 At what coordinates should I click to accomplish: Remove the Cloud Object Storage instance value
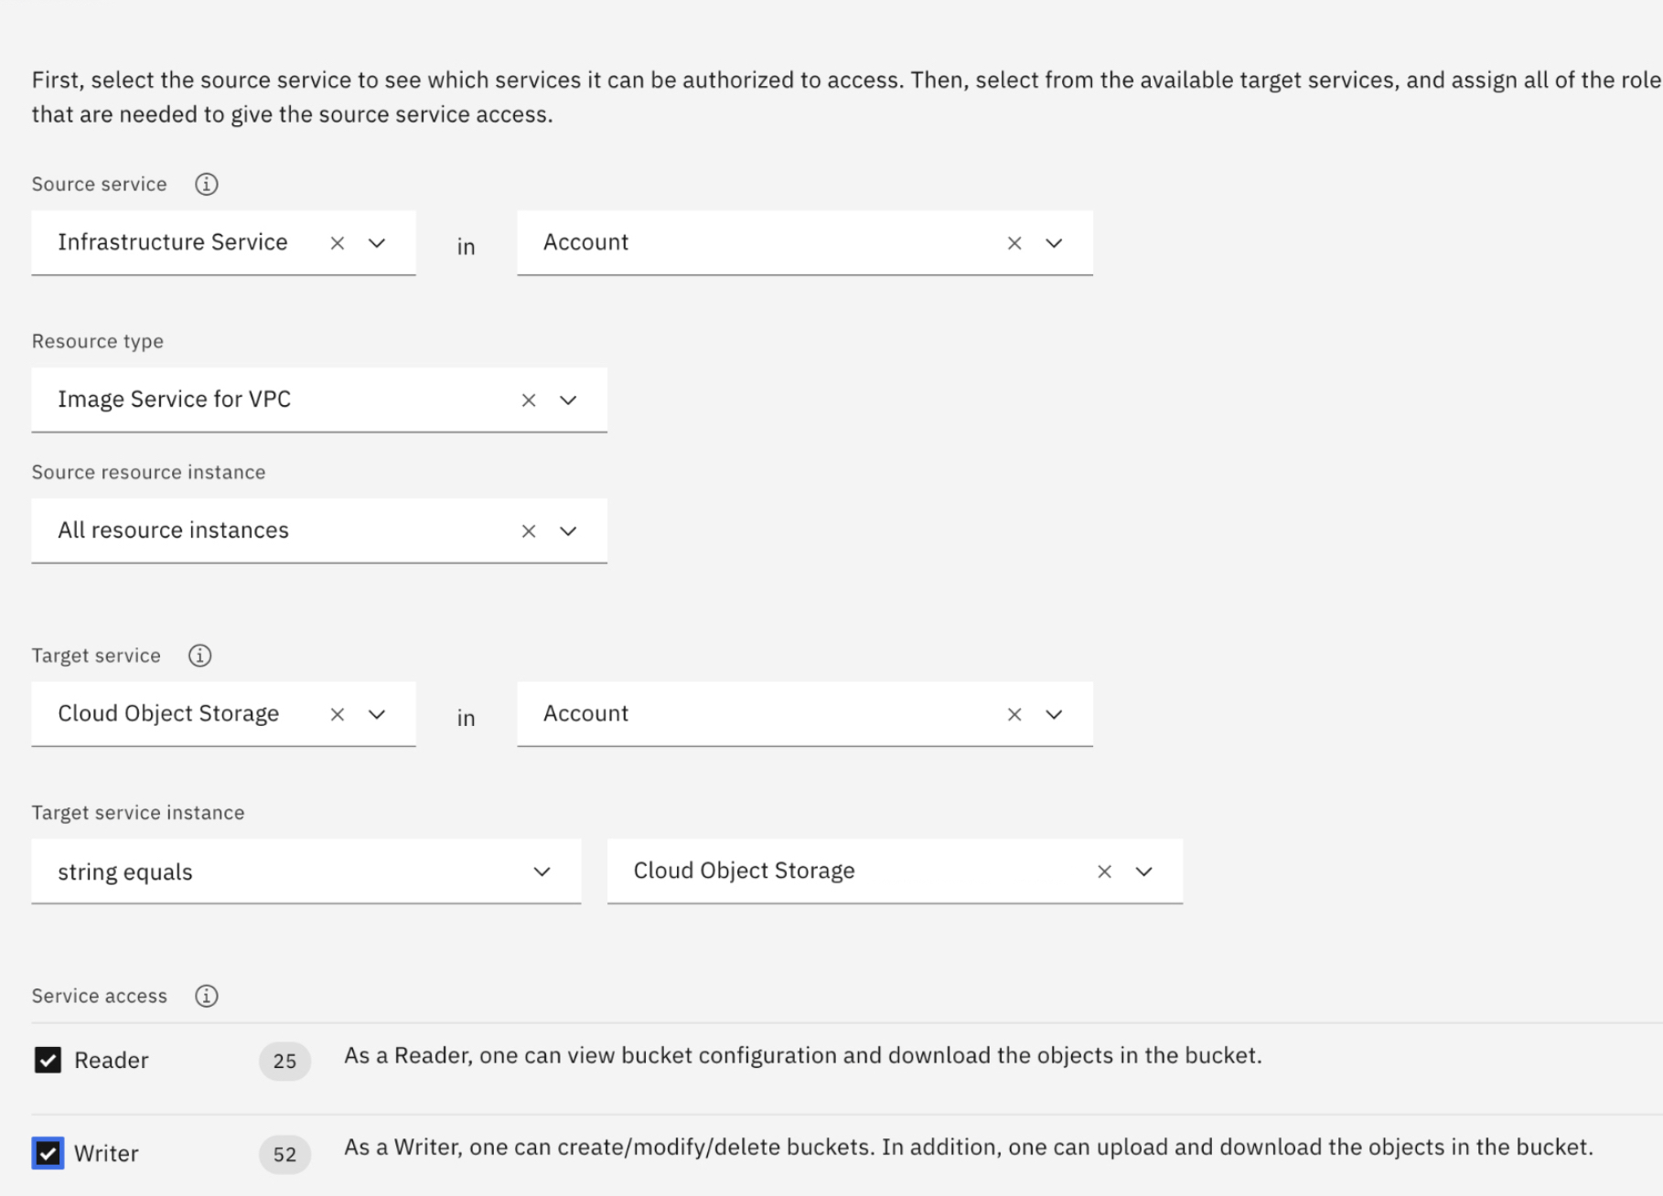click(x=1105, y=870)
